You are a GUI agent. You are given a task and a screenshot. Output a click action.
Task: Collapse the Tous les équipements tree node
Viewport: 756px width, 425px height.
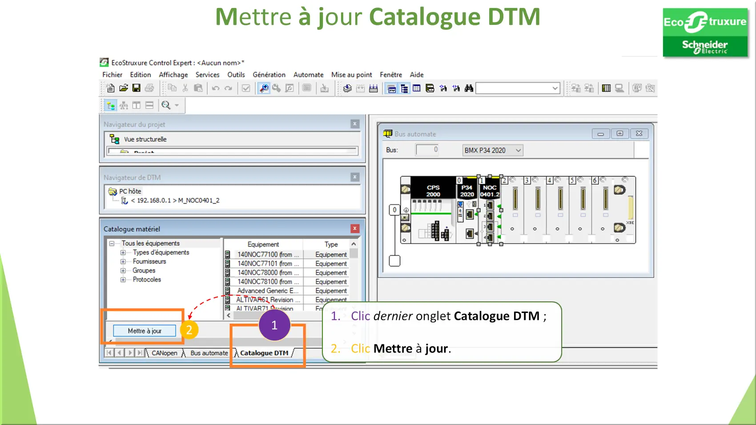pyautogui.click(x=112, y=243)
